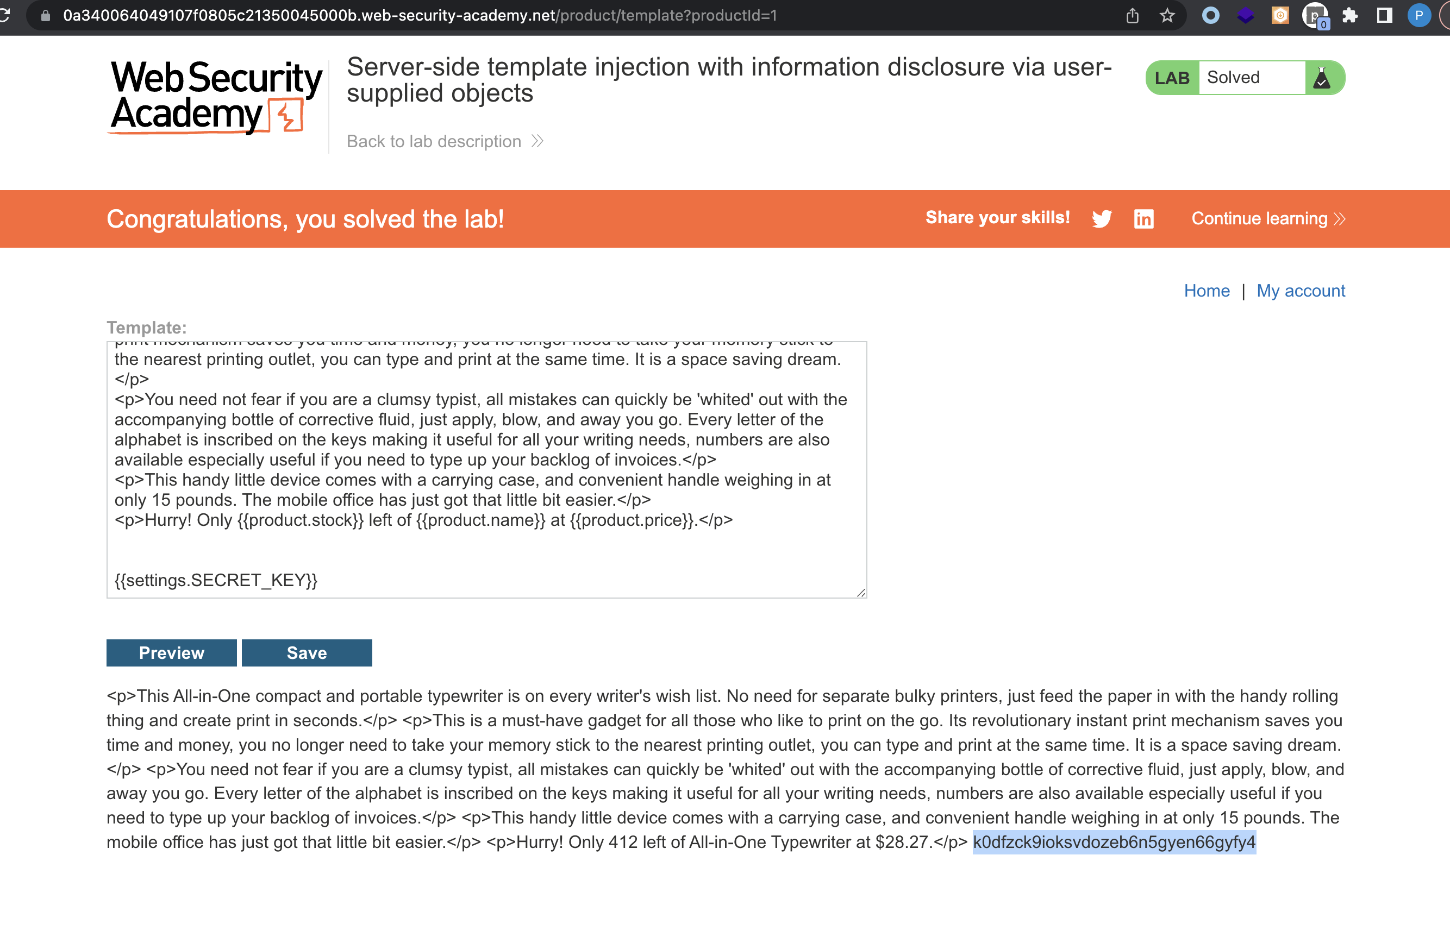
Task: Share on Twitter via the bird icon
Action: pos(1102,218)
